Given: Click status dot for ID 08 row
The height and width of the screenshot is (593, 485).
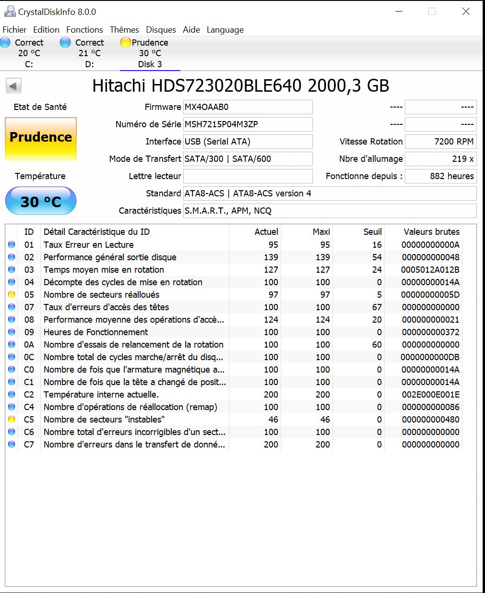Looking at the screenshot, I should [x=12, y=319].
